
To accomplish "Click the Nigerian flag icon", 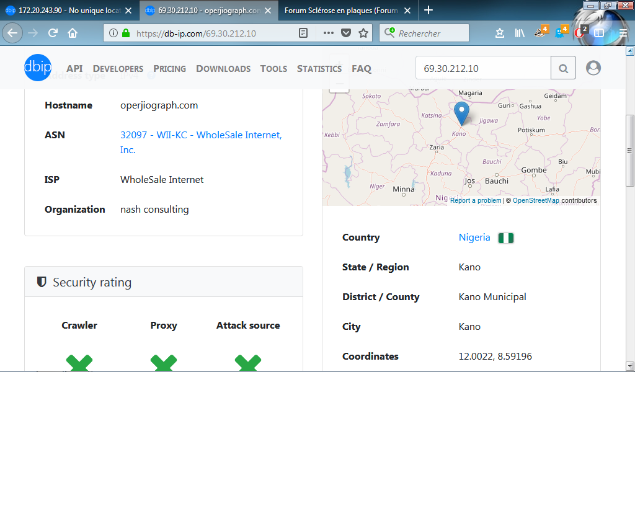I will tap(506, 238).
